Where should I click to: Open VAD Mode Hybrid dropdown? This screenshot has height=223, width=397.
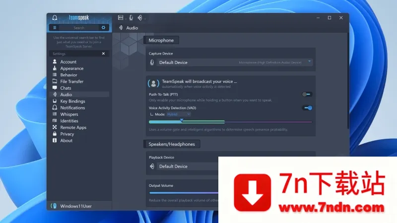(179, 114)
